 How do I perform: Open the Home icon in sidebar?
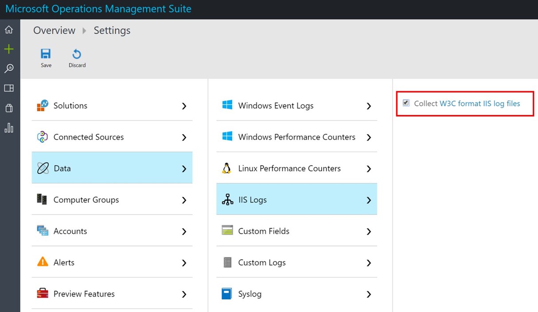(9, 30)
